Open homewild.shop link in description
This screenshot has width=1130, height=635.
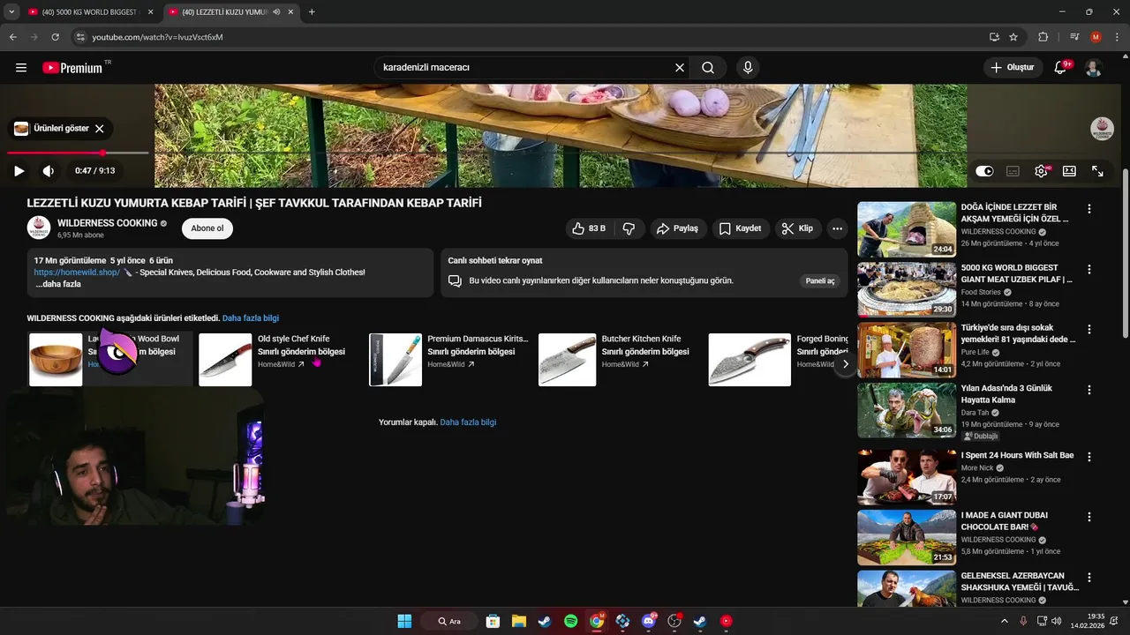click(77, 273)
